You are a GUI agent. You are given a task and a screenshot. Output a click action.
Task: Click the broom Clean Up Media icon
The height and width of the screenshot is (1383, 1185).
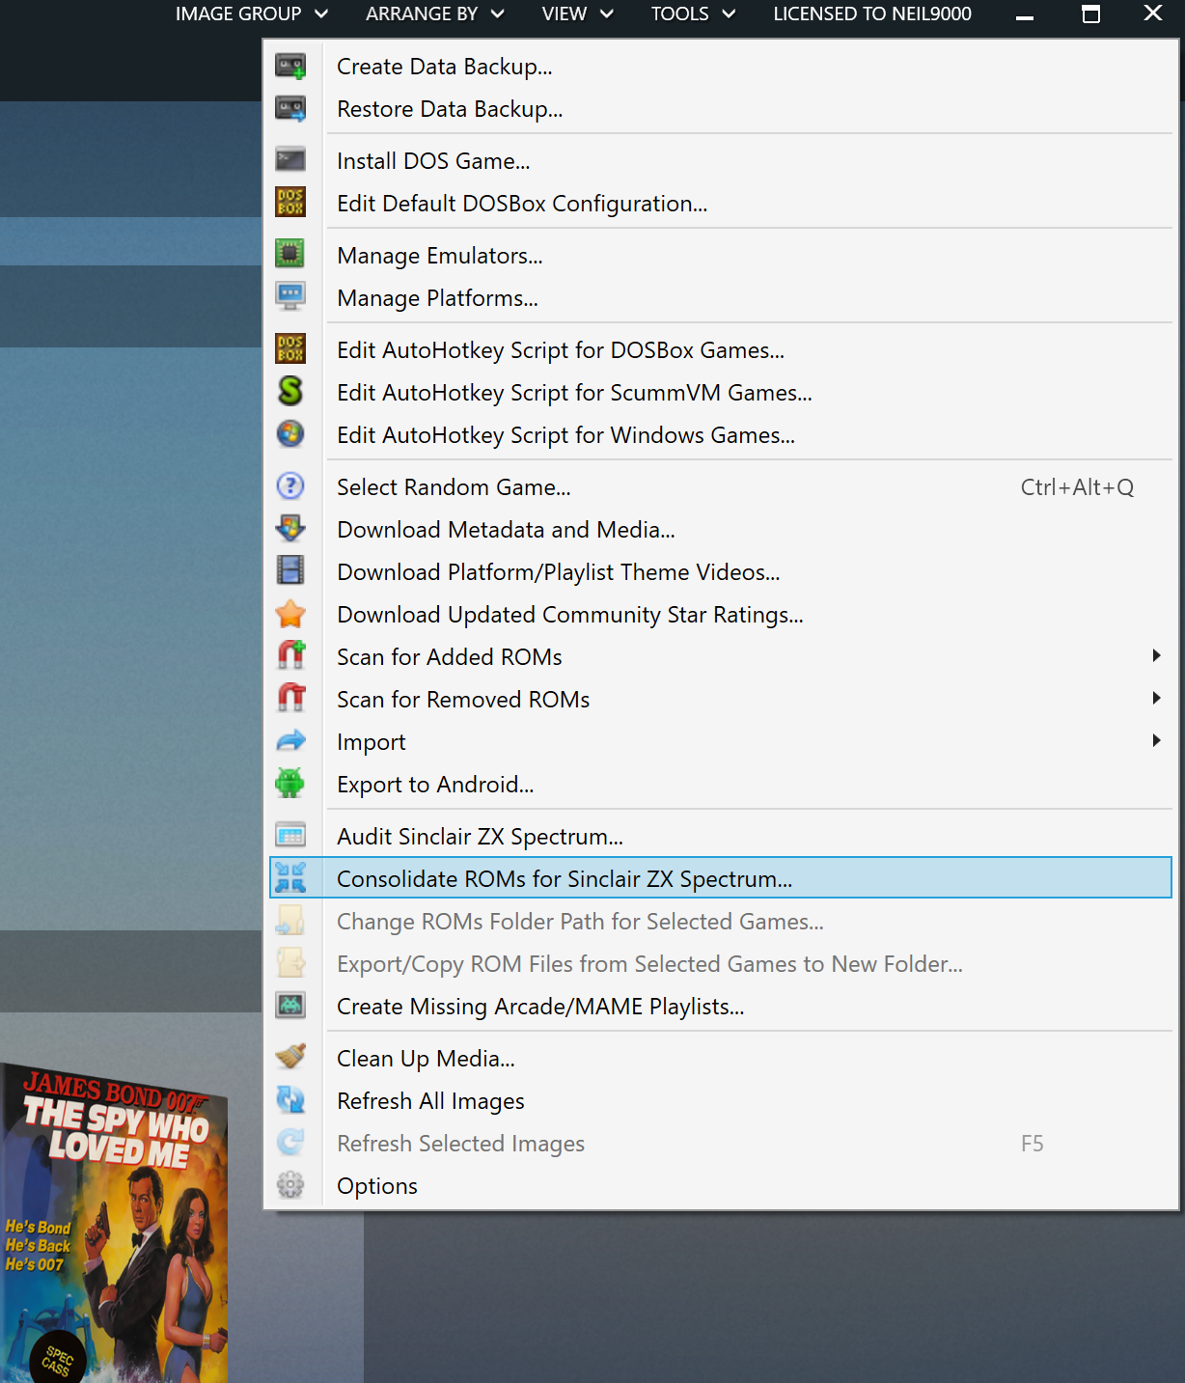(290, 1057)
